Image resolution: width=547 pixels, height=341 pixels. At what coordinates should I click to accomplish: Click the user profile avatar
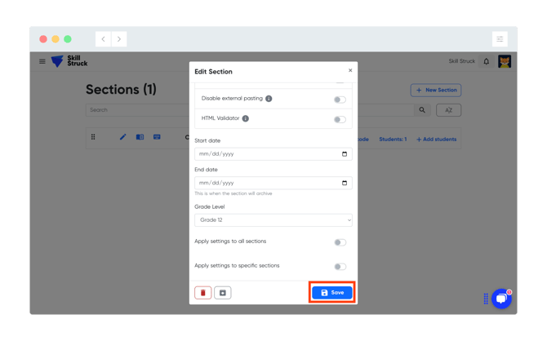click(505, 61)
